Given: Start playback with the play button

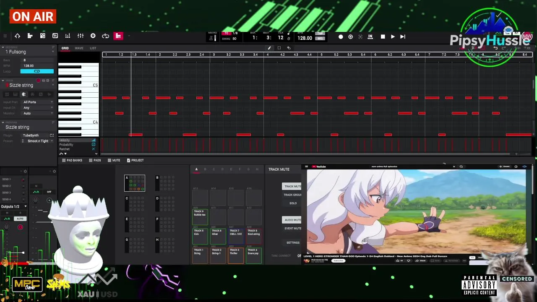Looking at the screenshot, I should click(x=393, y=37).
